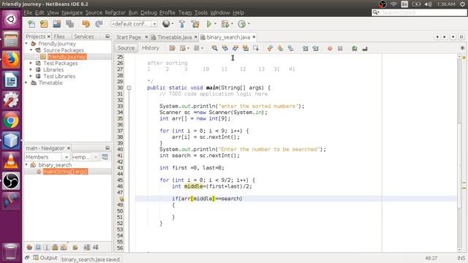
Task: Expand the Libraries node
Action: [x=31, y=70]
